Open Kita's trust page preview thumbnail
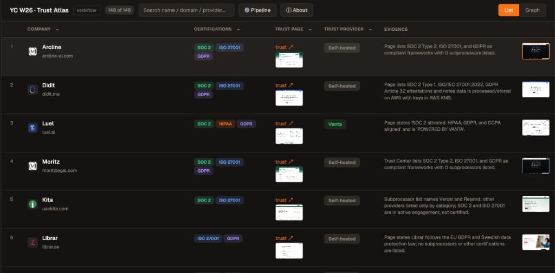The image size is (555, 273). coord(289,212)
